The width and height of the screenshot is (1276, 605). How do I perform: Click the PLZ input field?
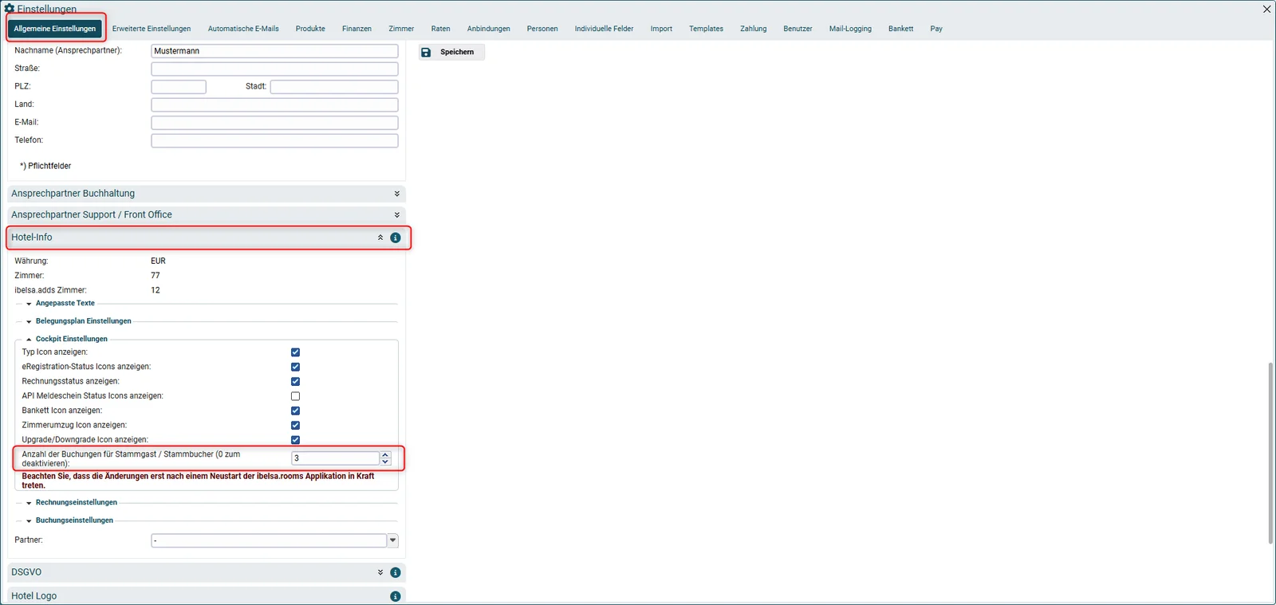(179, 87)
